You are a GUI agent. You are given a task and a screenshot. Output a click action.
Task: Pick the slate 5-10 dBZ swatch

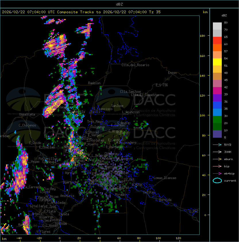tap(217, 134)
